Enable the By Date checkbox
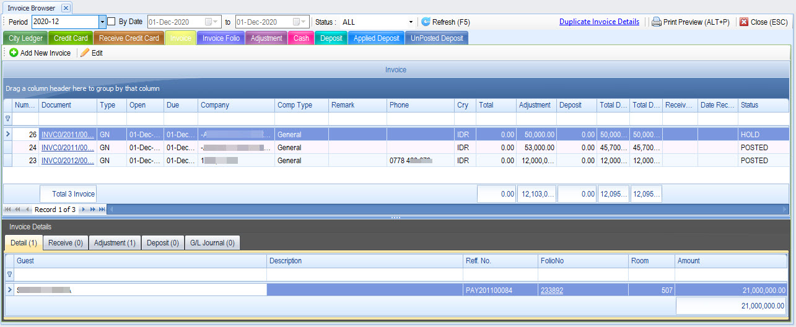796x327 pixels. tap(112, 22)
